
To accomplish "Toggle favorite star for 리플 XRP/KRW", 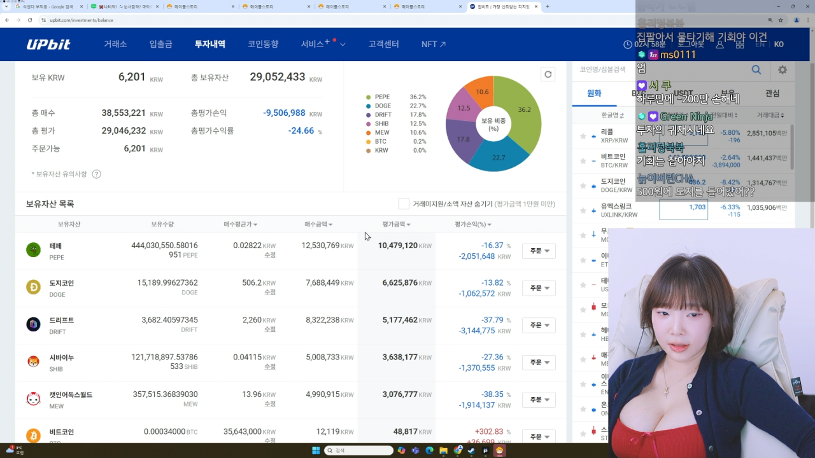I will [x=583, y=135].
